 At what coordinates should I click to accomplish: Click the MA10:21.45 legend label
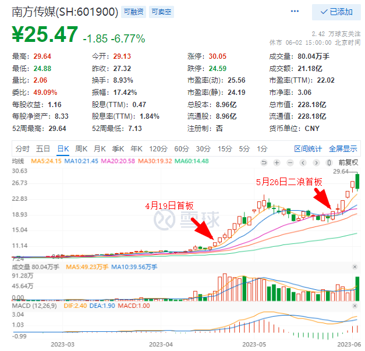tap(81, 161)
